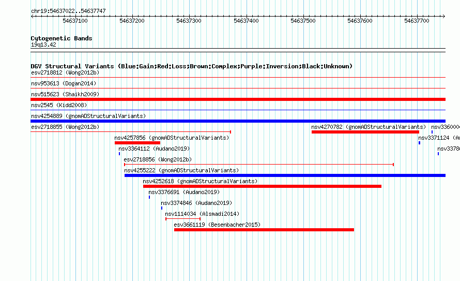
Task: Click the nsv3364112 small blue marker
Action: (x=119, y=154)
